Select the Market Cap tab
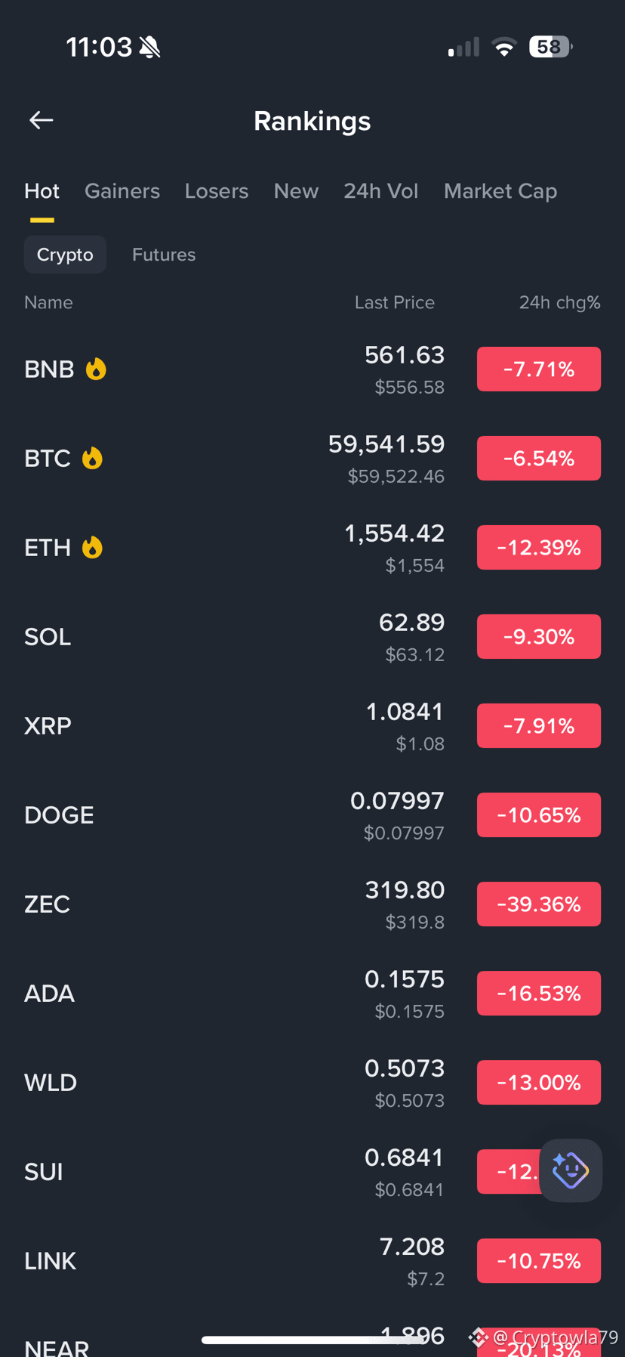This screenshot has height=1357, width=625. [x=500, y=191]
